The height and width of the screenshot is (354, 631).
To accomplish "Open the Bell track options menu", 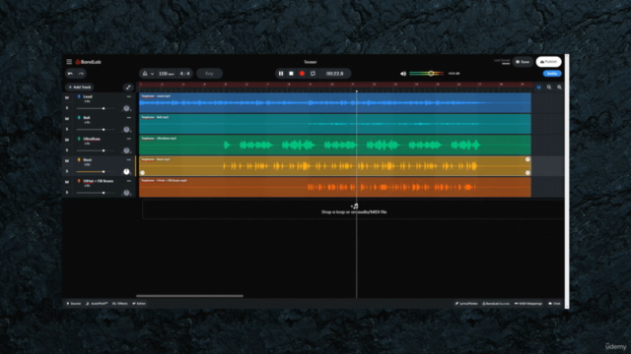I will coord(129,118).
